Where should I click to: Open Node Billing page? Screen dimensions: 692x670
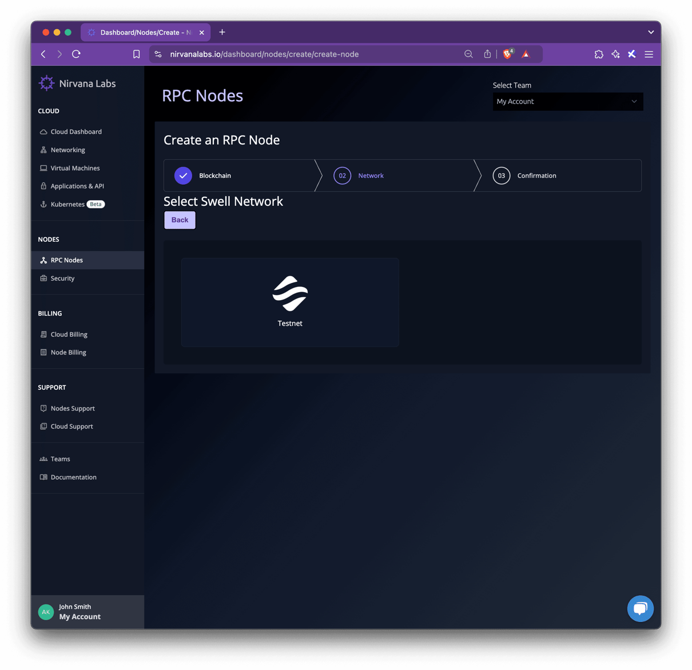[x=68, y=352]
